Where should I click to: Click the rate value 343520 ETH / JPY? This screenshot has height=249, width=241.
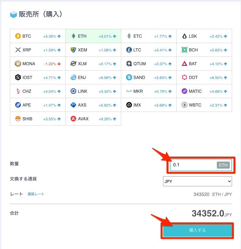[x=213, y=194]
